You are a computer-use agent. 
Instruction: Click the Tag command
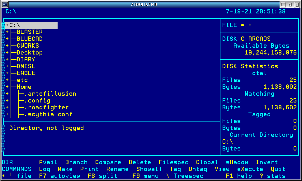(x=175, y=169)
